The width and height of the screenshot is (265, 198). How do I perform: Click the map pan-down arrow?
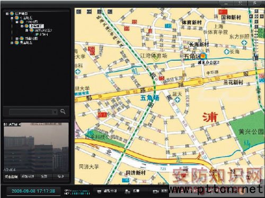pyautogui.click(x=257, y=22)
